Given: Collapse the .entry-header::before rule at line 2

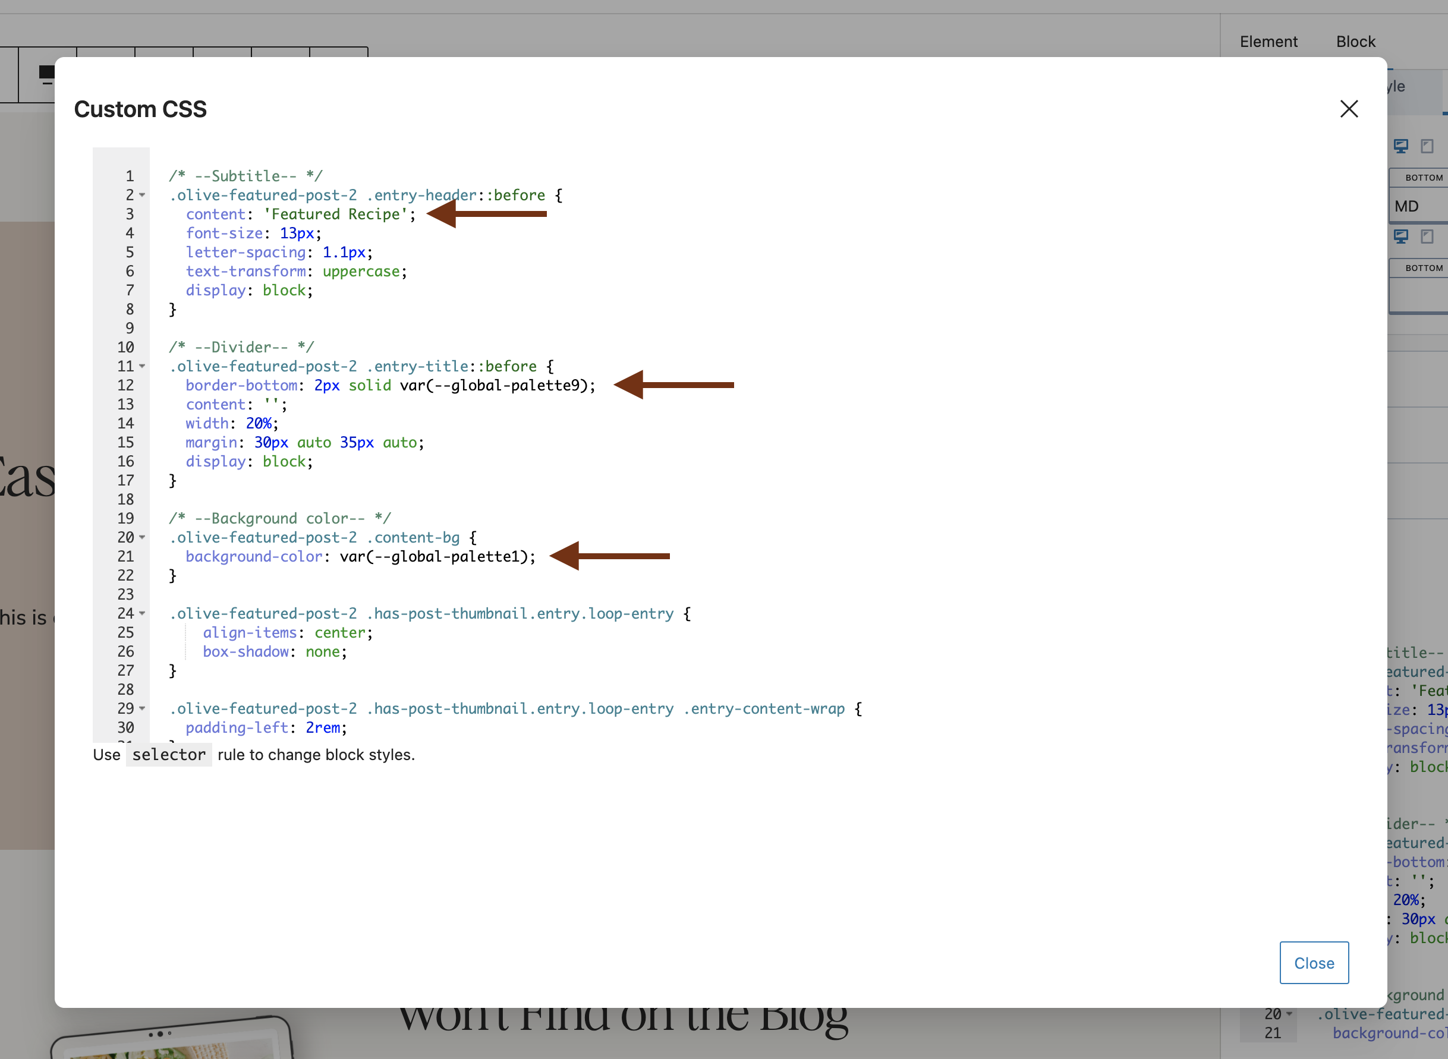Looking at the screenshot, I should (143, 195).
